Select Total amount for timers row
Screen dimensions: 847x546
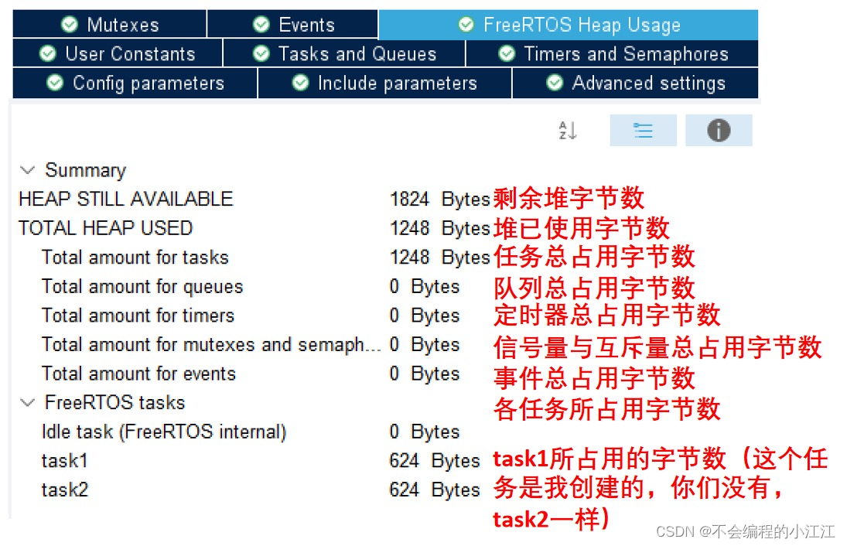click(x=254, y=316)
